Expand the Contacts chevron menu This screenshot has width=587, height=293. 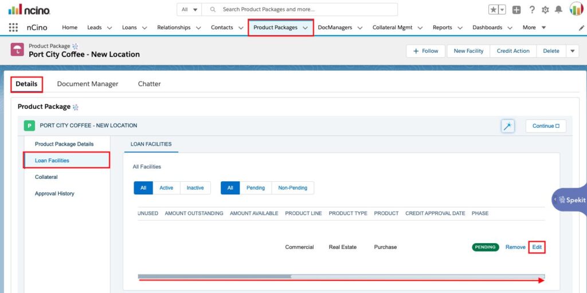point(241,28)
